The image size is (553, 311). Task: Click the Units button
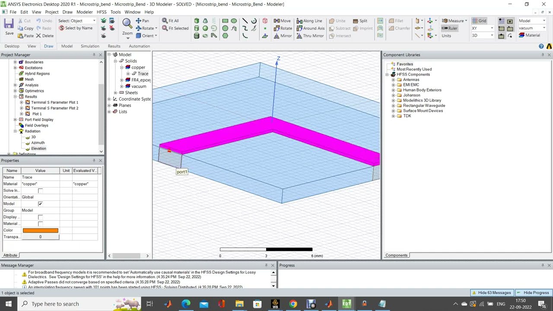(446, 36)
